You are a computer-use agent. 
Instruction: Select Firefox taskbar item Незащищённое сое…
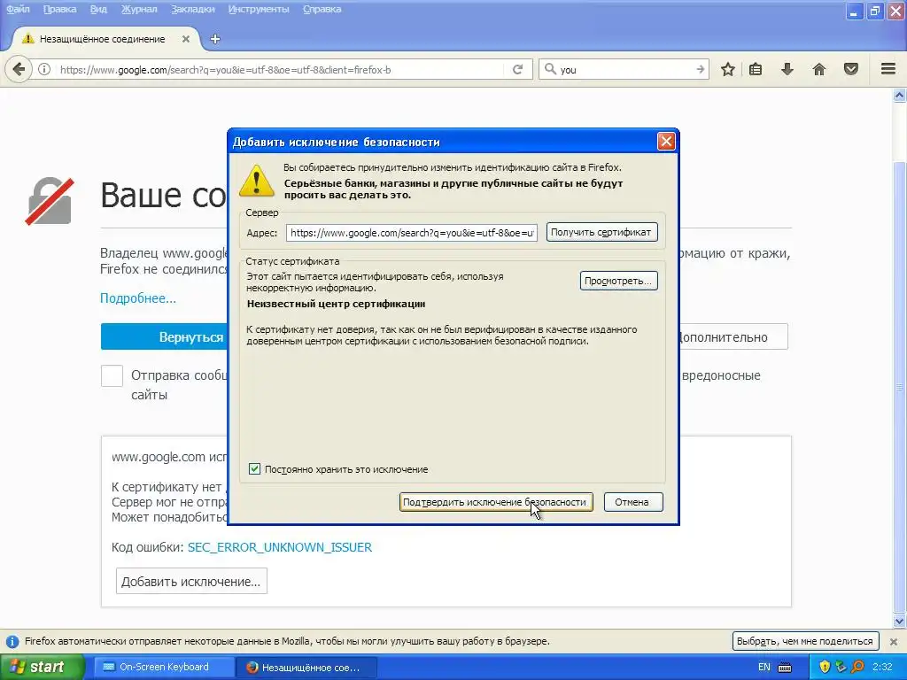[x=306, y=668]
